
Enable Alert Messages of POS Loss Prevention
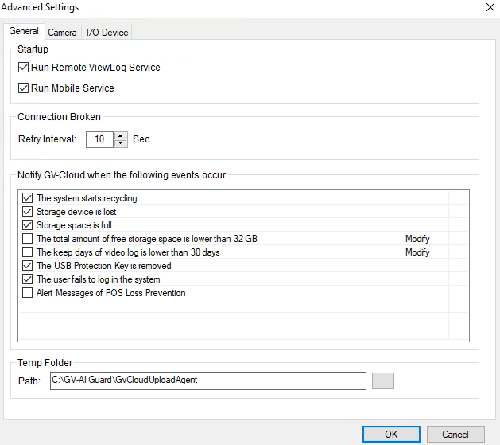pos(29,293)
